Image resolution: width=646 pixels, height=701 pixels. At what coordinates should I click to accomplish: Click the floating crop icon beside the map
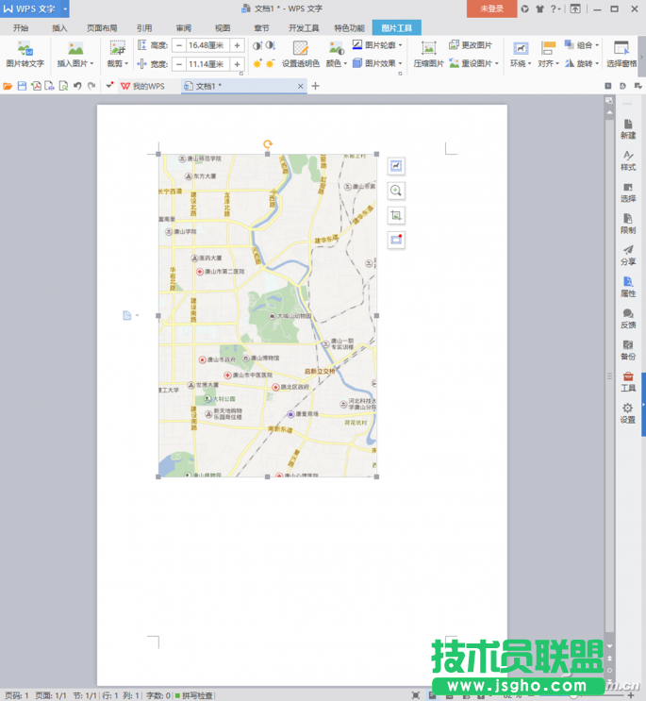point(397,215)
